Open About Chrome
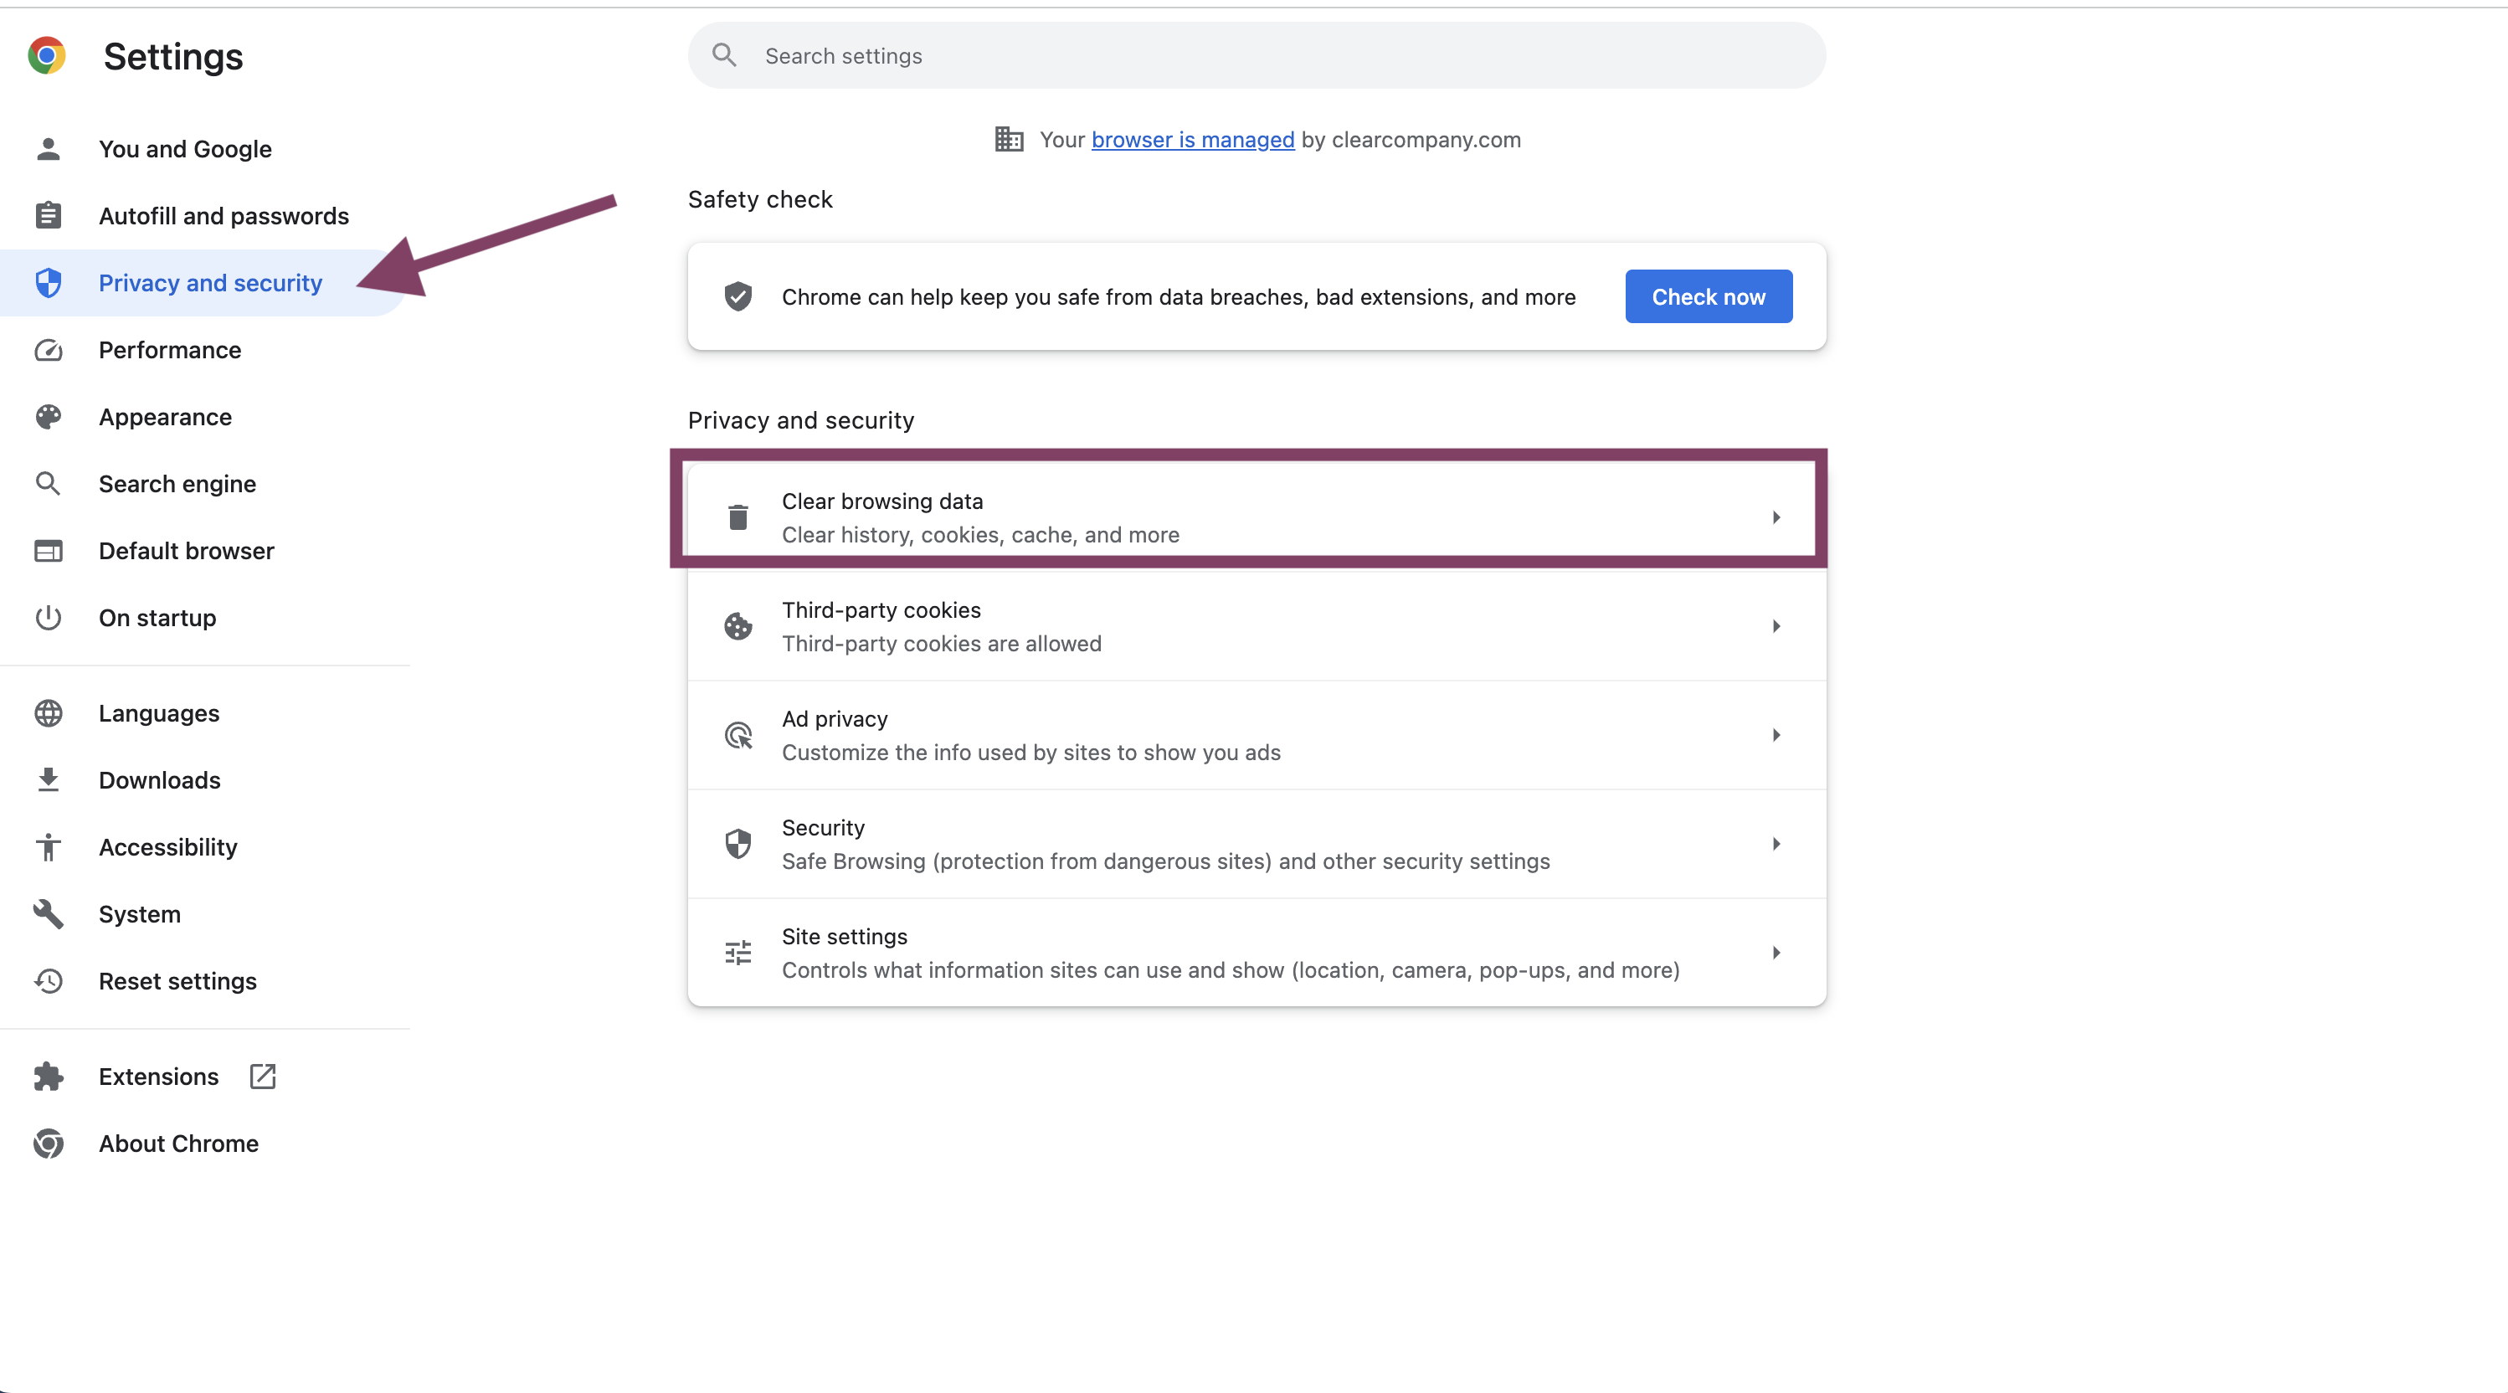Screen dimensions: 2508x1393 (204, 1143)
